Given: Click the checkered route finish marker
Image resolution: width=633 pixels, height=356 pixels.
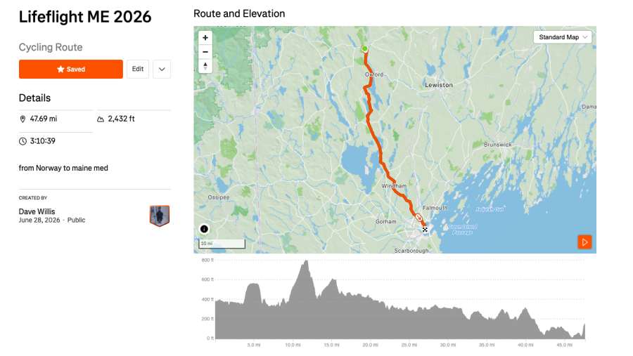Looking at the screenshot, I should [425, 230].
